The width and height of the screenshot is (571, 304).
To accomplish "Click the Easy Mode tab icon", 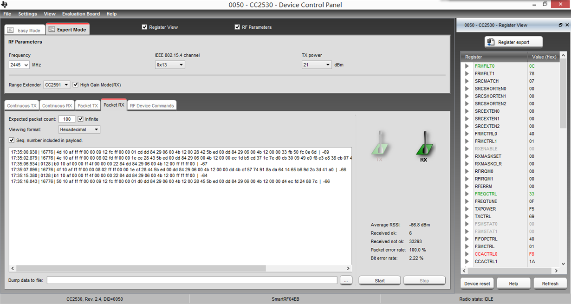I will click(10, 30).
